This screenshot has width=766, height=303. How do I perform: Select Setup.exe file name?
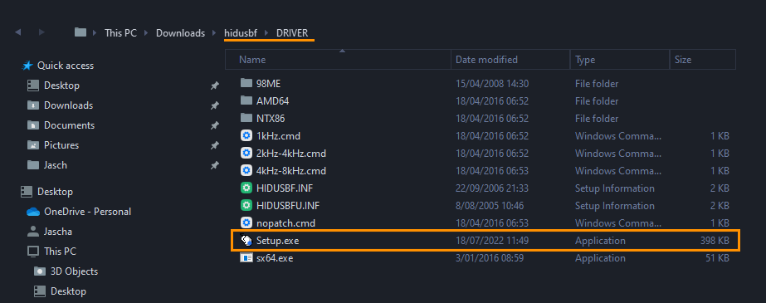pyautogui.click(x=277, y=241)
